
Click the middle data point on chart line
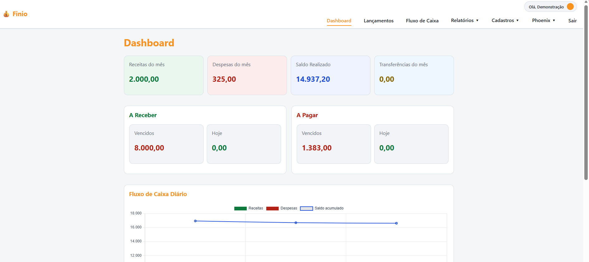click(x=296, y=223)
